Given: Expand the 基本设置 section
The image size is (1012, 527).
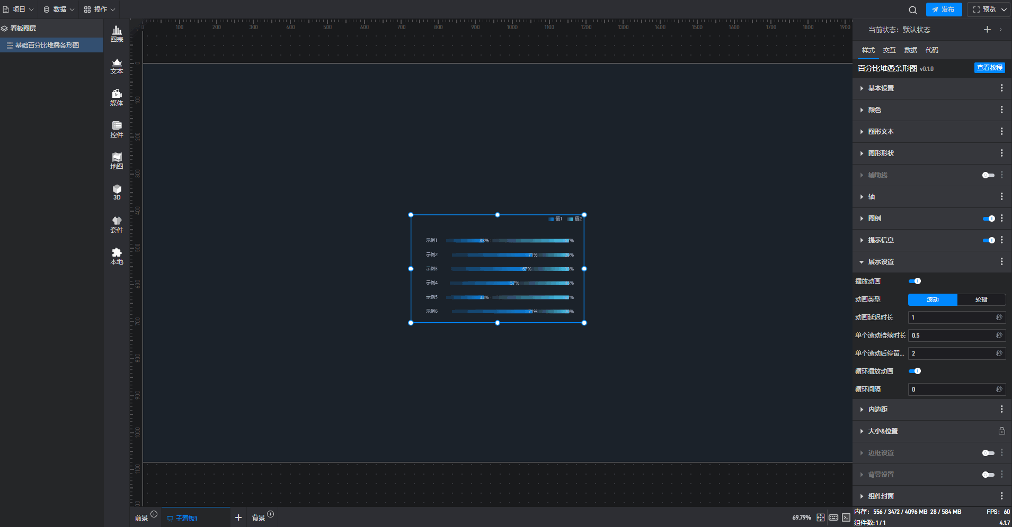Looking at the screenshot, I should [881, 88].
